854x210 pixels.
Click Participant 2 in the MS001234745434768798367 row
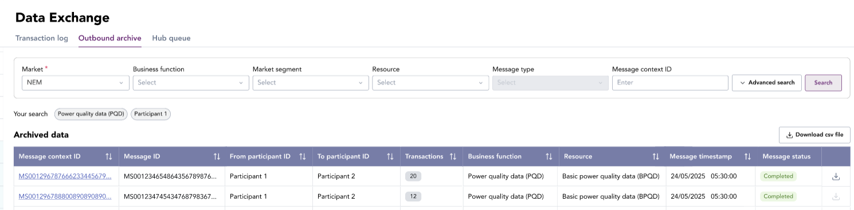point(336,196)
